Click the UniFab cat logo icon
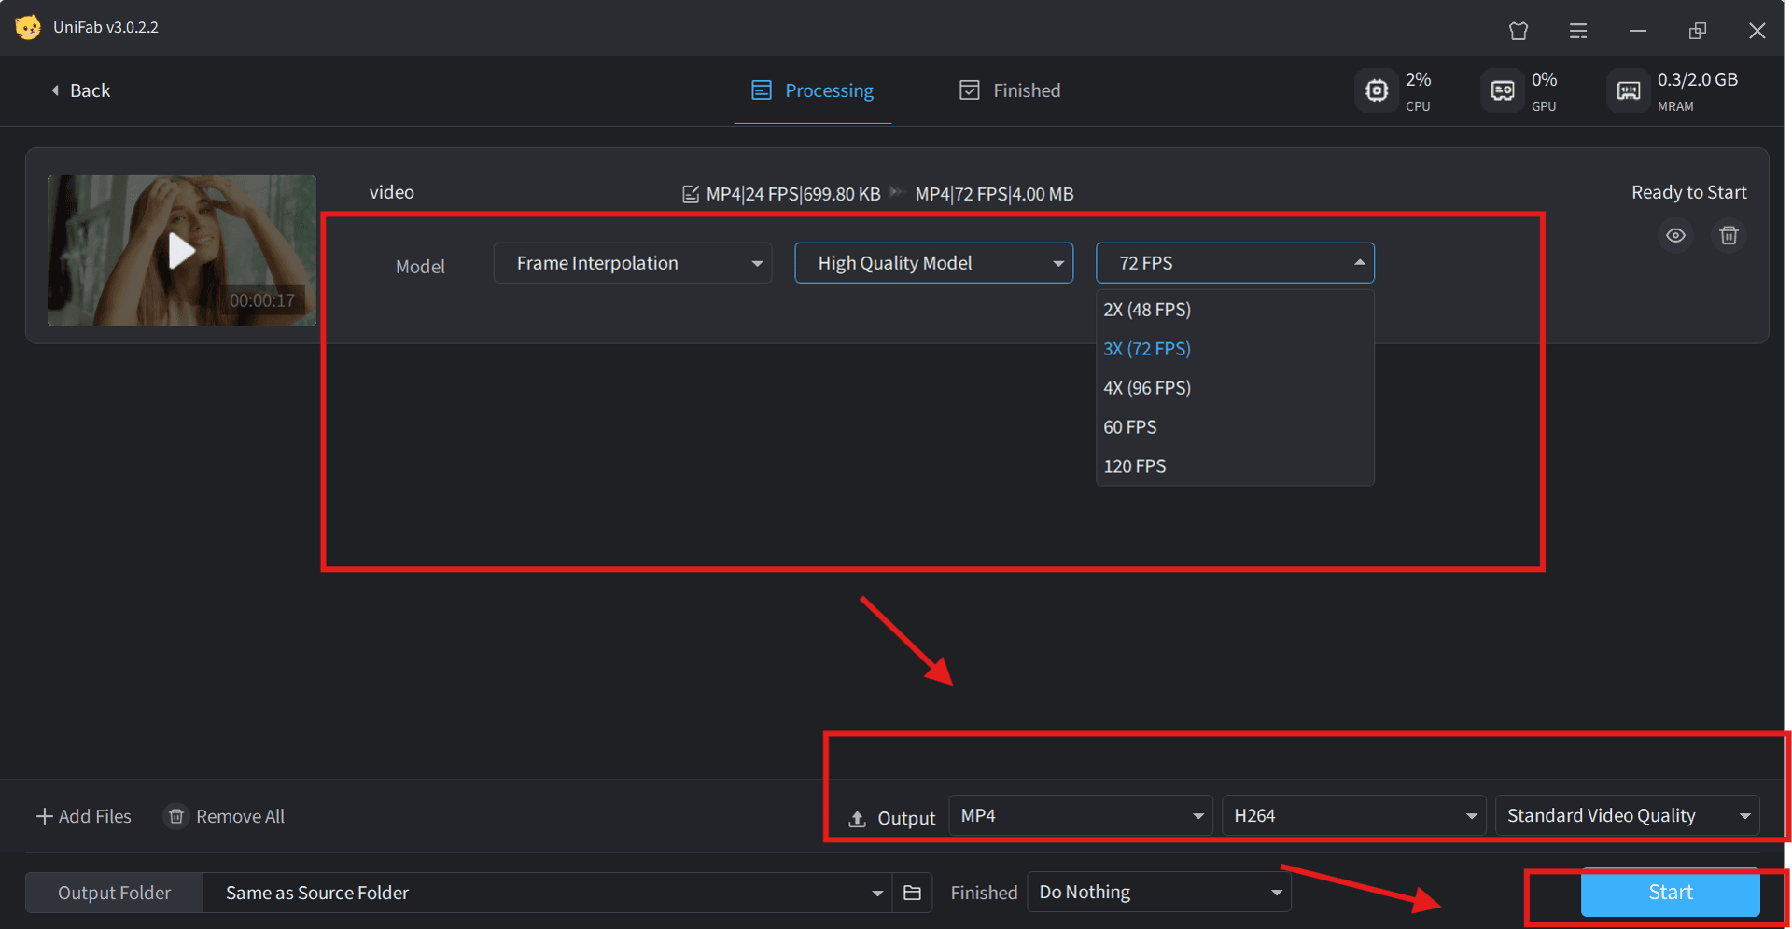 coord(28,27)
